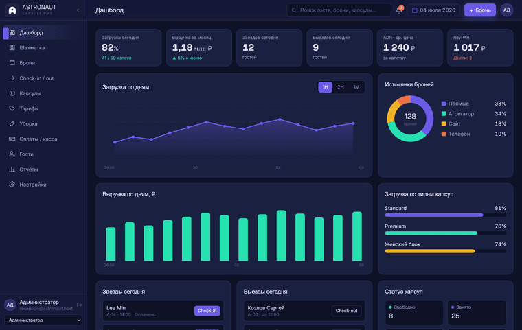
Task: Click the Отчёты bar chart icon
Action: tap(12, 169)
